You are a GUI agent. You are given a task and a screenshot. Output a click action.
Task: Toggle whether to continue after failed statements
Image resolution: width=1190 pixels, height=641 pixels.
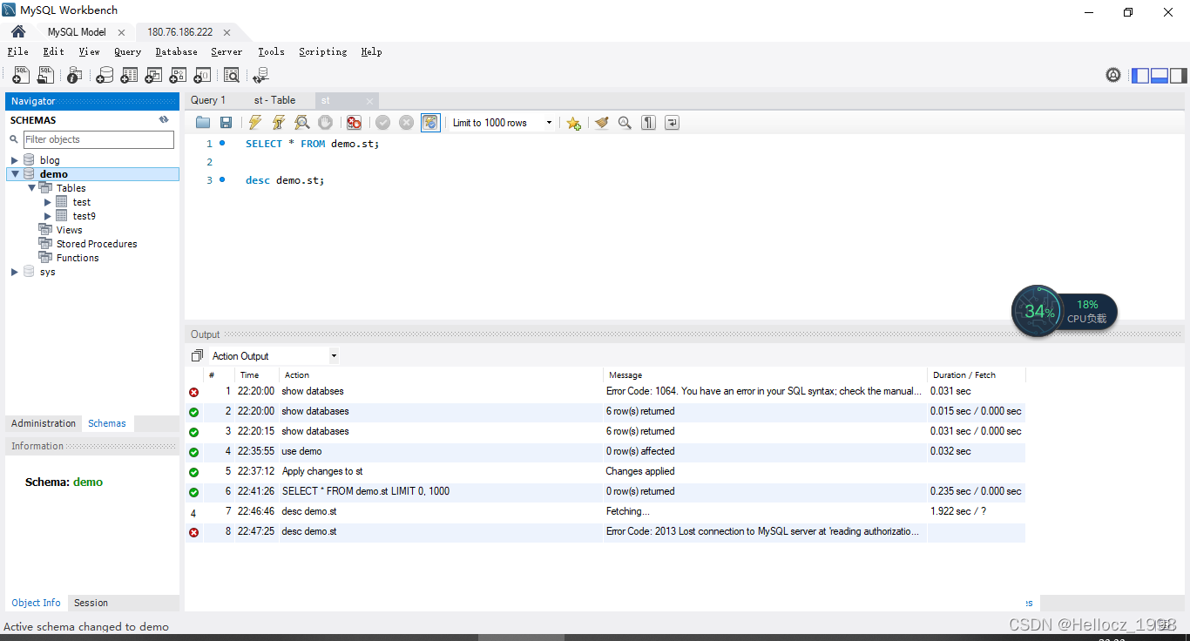point(354,123)
